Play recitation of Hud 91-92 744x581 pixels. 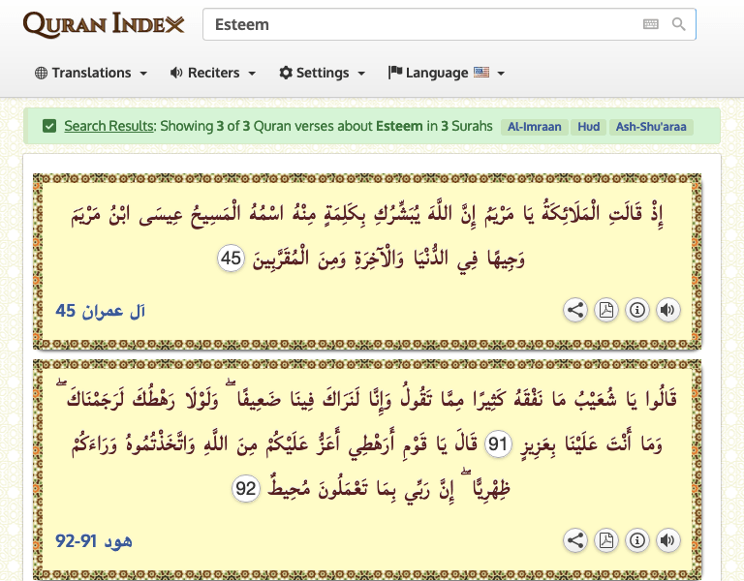click(667, 540)
